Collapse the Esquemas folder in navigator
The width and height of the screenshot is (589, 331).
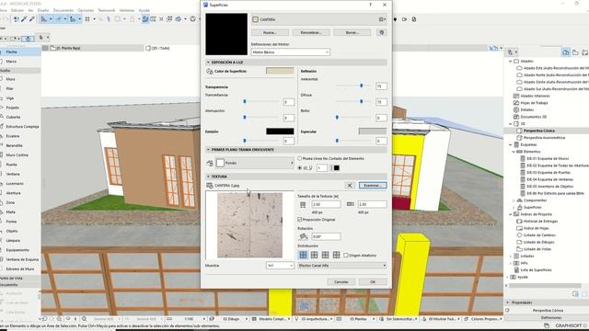510,145
